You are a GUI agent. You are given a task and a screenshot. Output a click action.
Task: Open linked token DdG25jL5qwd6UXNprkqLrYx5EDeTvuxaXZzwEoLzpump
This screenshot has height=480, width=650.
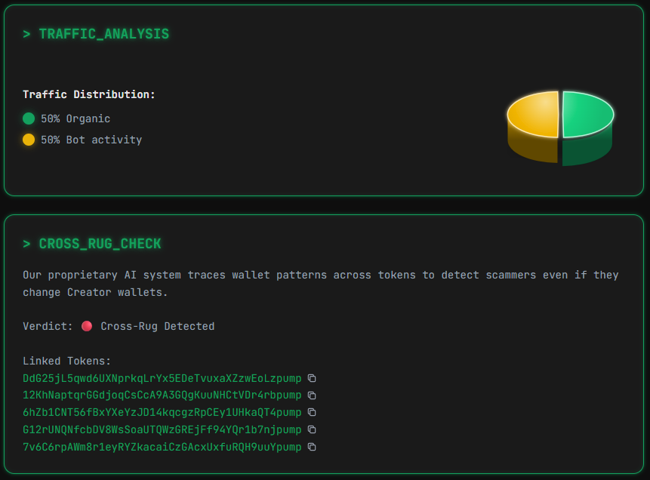point(162,378)
